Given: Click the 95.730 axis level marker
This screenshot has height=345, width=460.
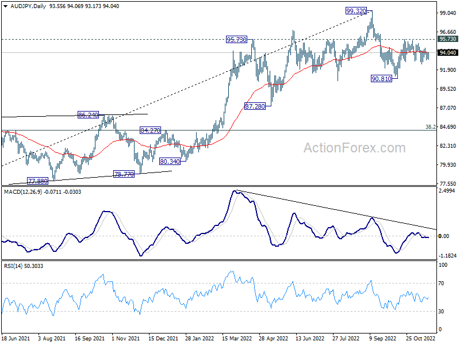Looking at the screenshot, I should click(448, 39).
